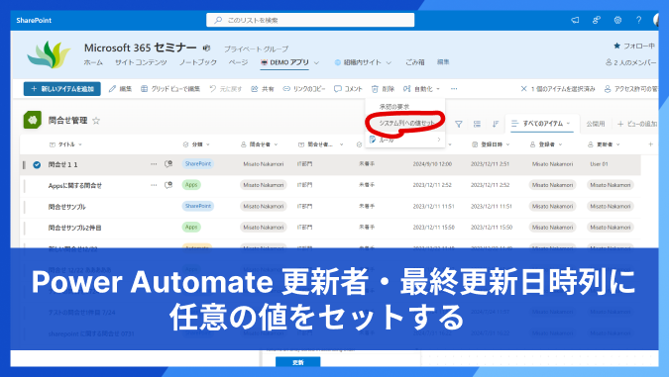
Task: Open comments icon on 問合せ１１ row
Action: (x=168, y=164)
